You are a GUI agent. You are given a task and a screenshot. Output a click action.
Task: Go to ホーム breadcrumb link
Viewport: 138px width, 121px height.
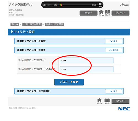(x=15, y=24)
